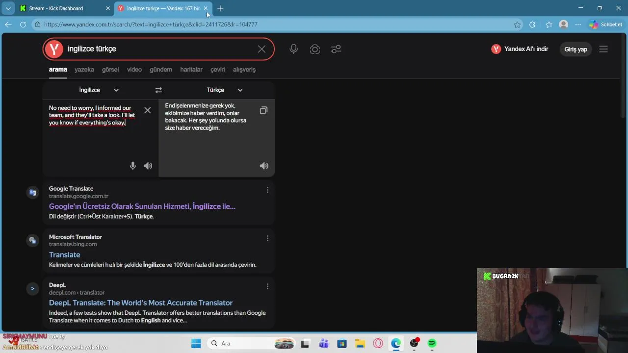Image resolution: width=628 pixels, height=353 pixels.
Task: Open the tab list dropdown arrow
Action: (8, 8)
